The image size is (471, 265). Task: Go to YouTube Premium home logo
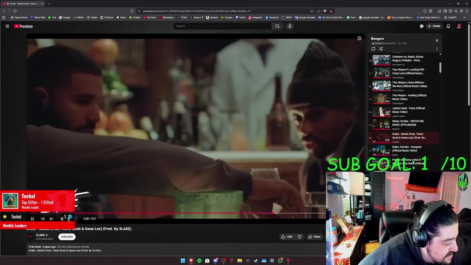click(x=23, y=26)
